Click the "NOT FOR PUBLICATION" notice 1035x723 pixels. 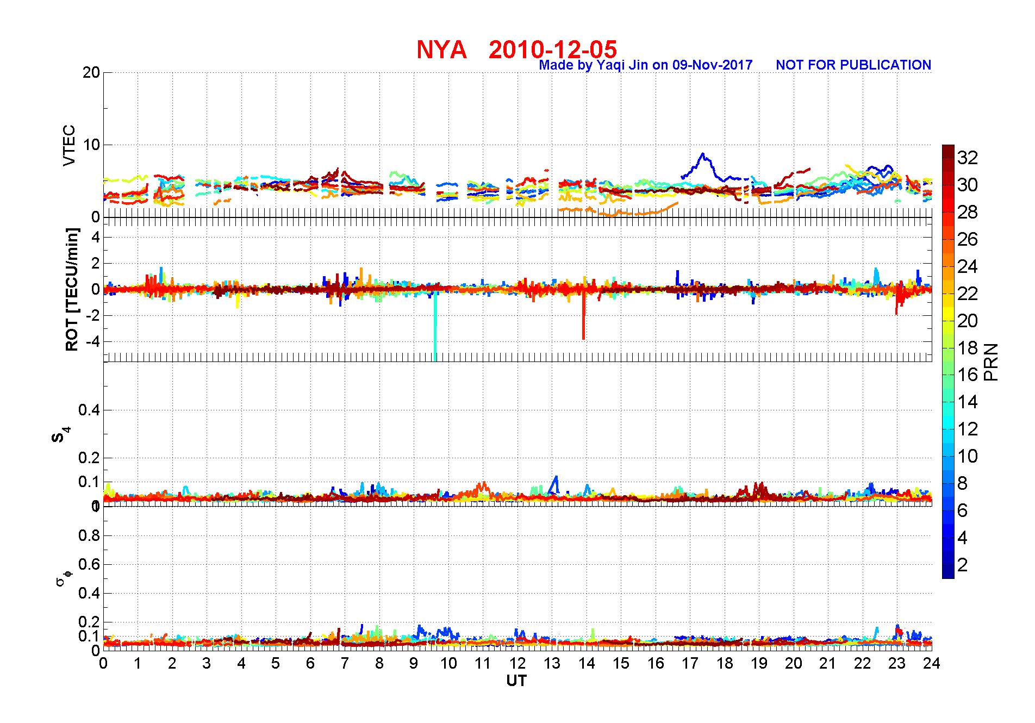tap(853, 65)
